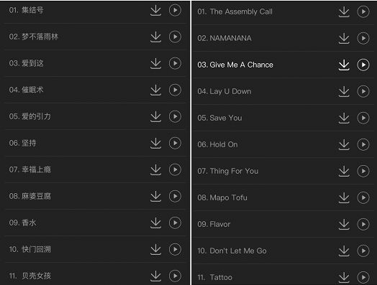Download the Mapo Tofu track
The image size is (377, 285).
pos(344,197)
